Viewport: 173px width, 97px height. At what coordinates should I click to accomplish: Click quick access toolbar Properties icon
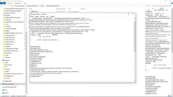tap(4, 1)
